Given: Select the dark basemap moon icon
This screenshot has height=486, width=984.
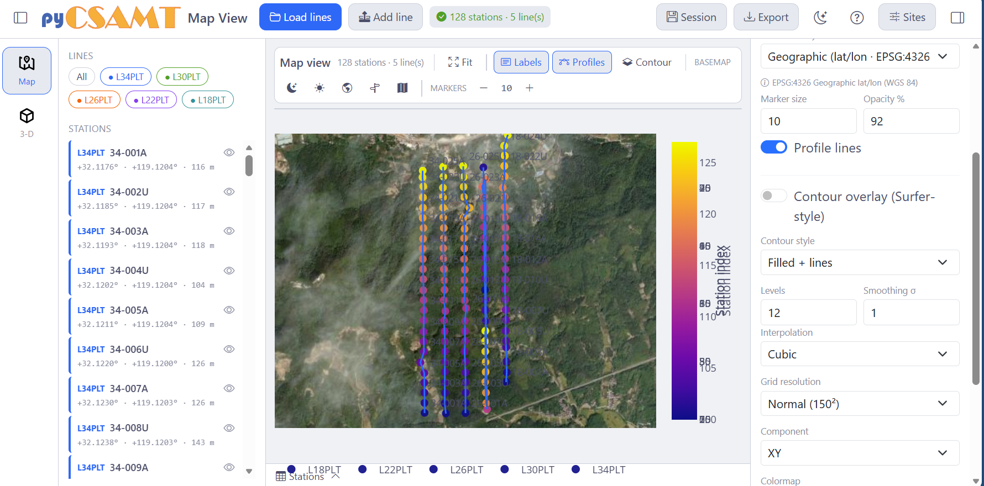Looking at the screenshot, I should pos(292,88).
